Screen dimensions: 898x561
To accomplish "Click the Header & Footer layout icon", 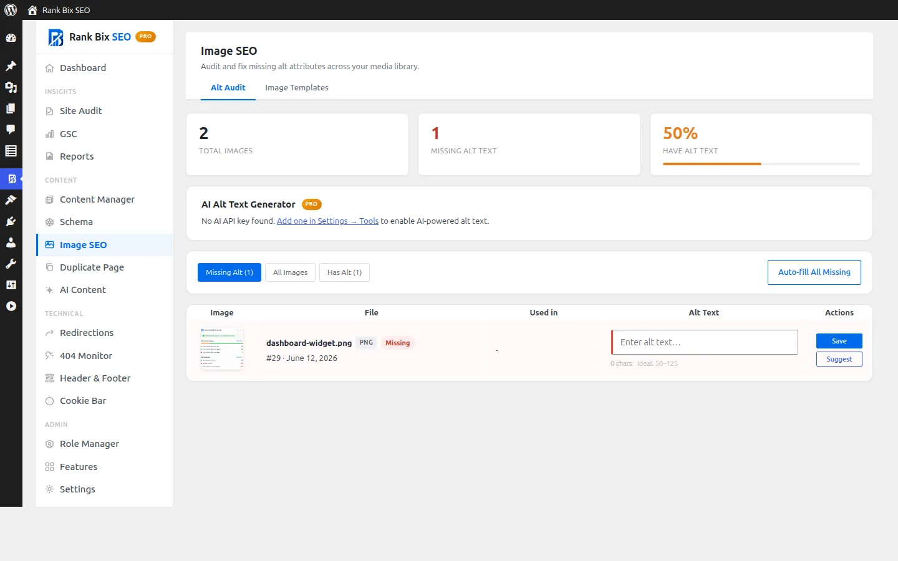I will tap(49, 378).
